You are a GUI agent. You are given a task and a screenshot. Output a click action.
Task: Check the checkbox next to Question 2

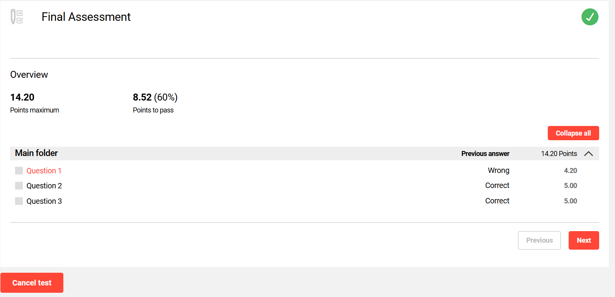pos(19,185)
